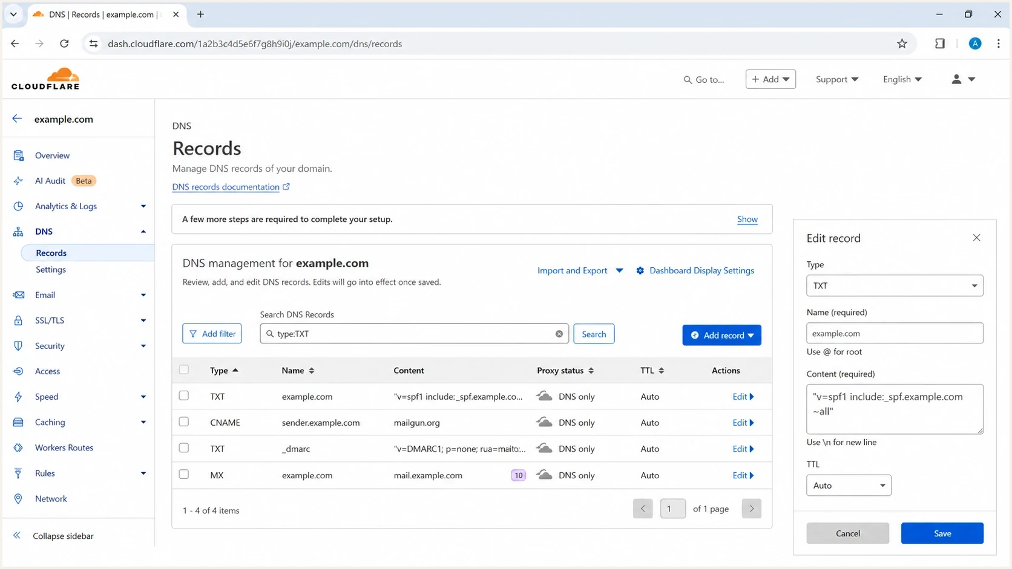Screen dimensions: 1012x569
Task: Clear the type:TXT search text
Action: [x=559, y=334]
